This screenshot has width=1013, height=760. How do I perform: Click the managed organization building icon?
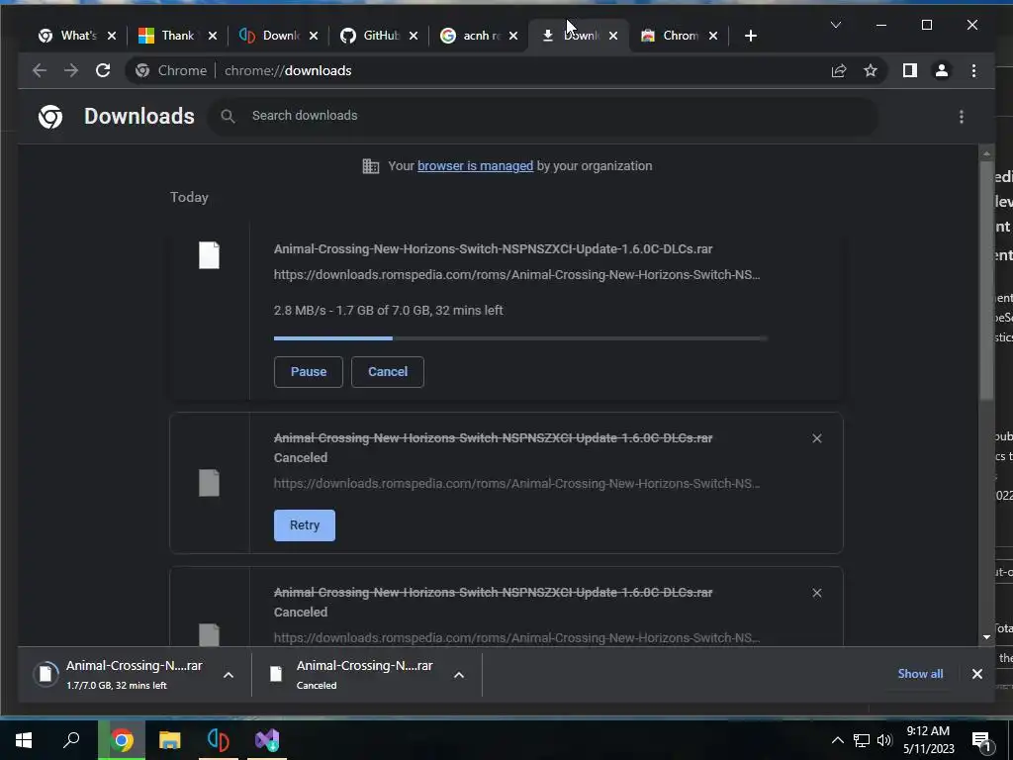[x=371, y=166]
